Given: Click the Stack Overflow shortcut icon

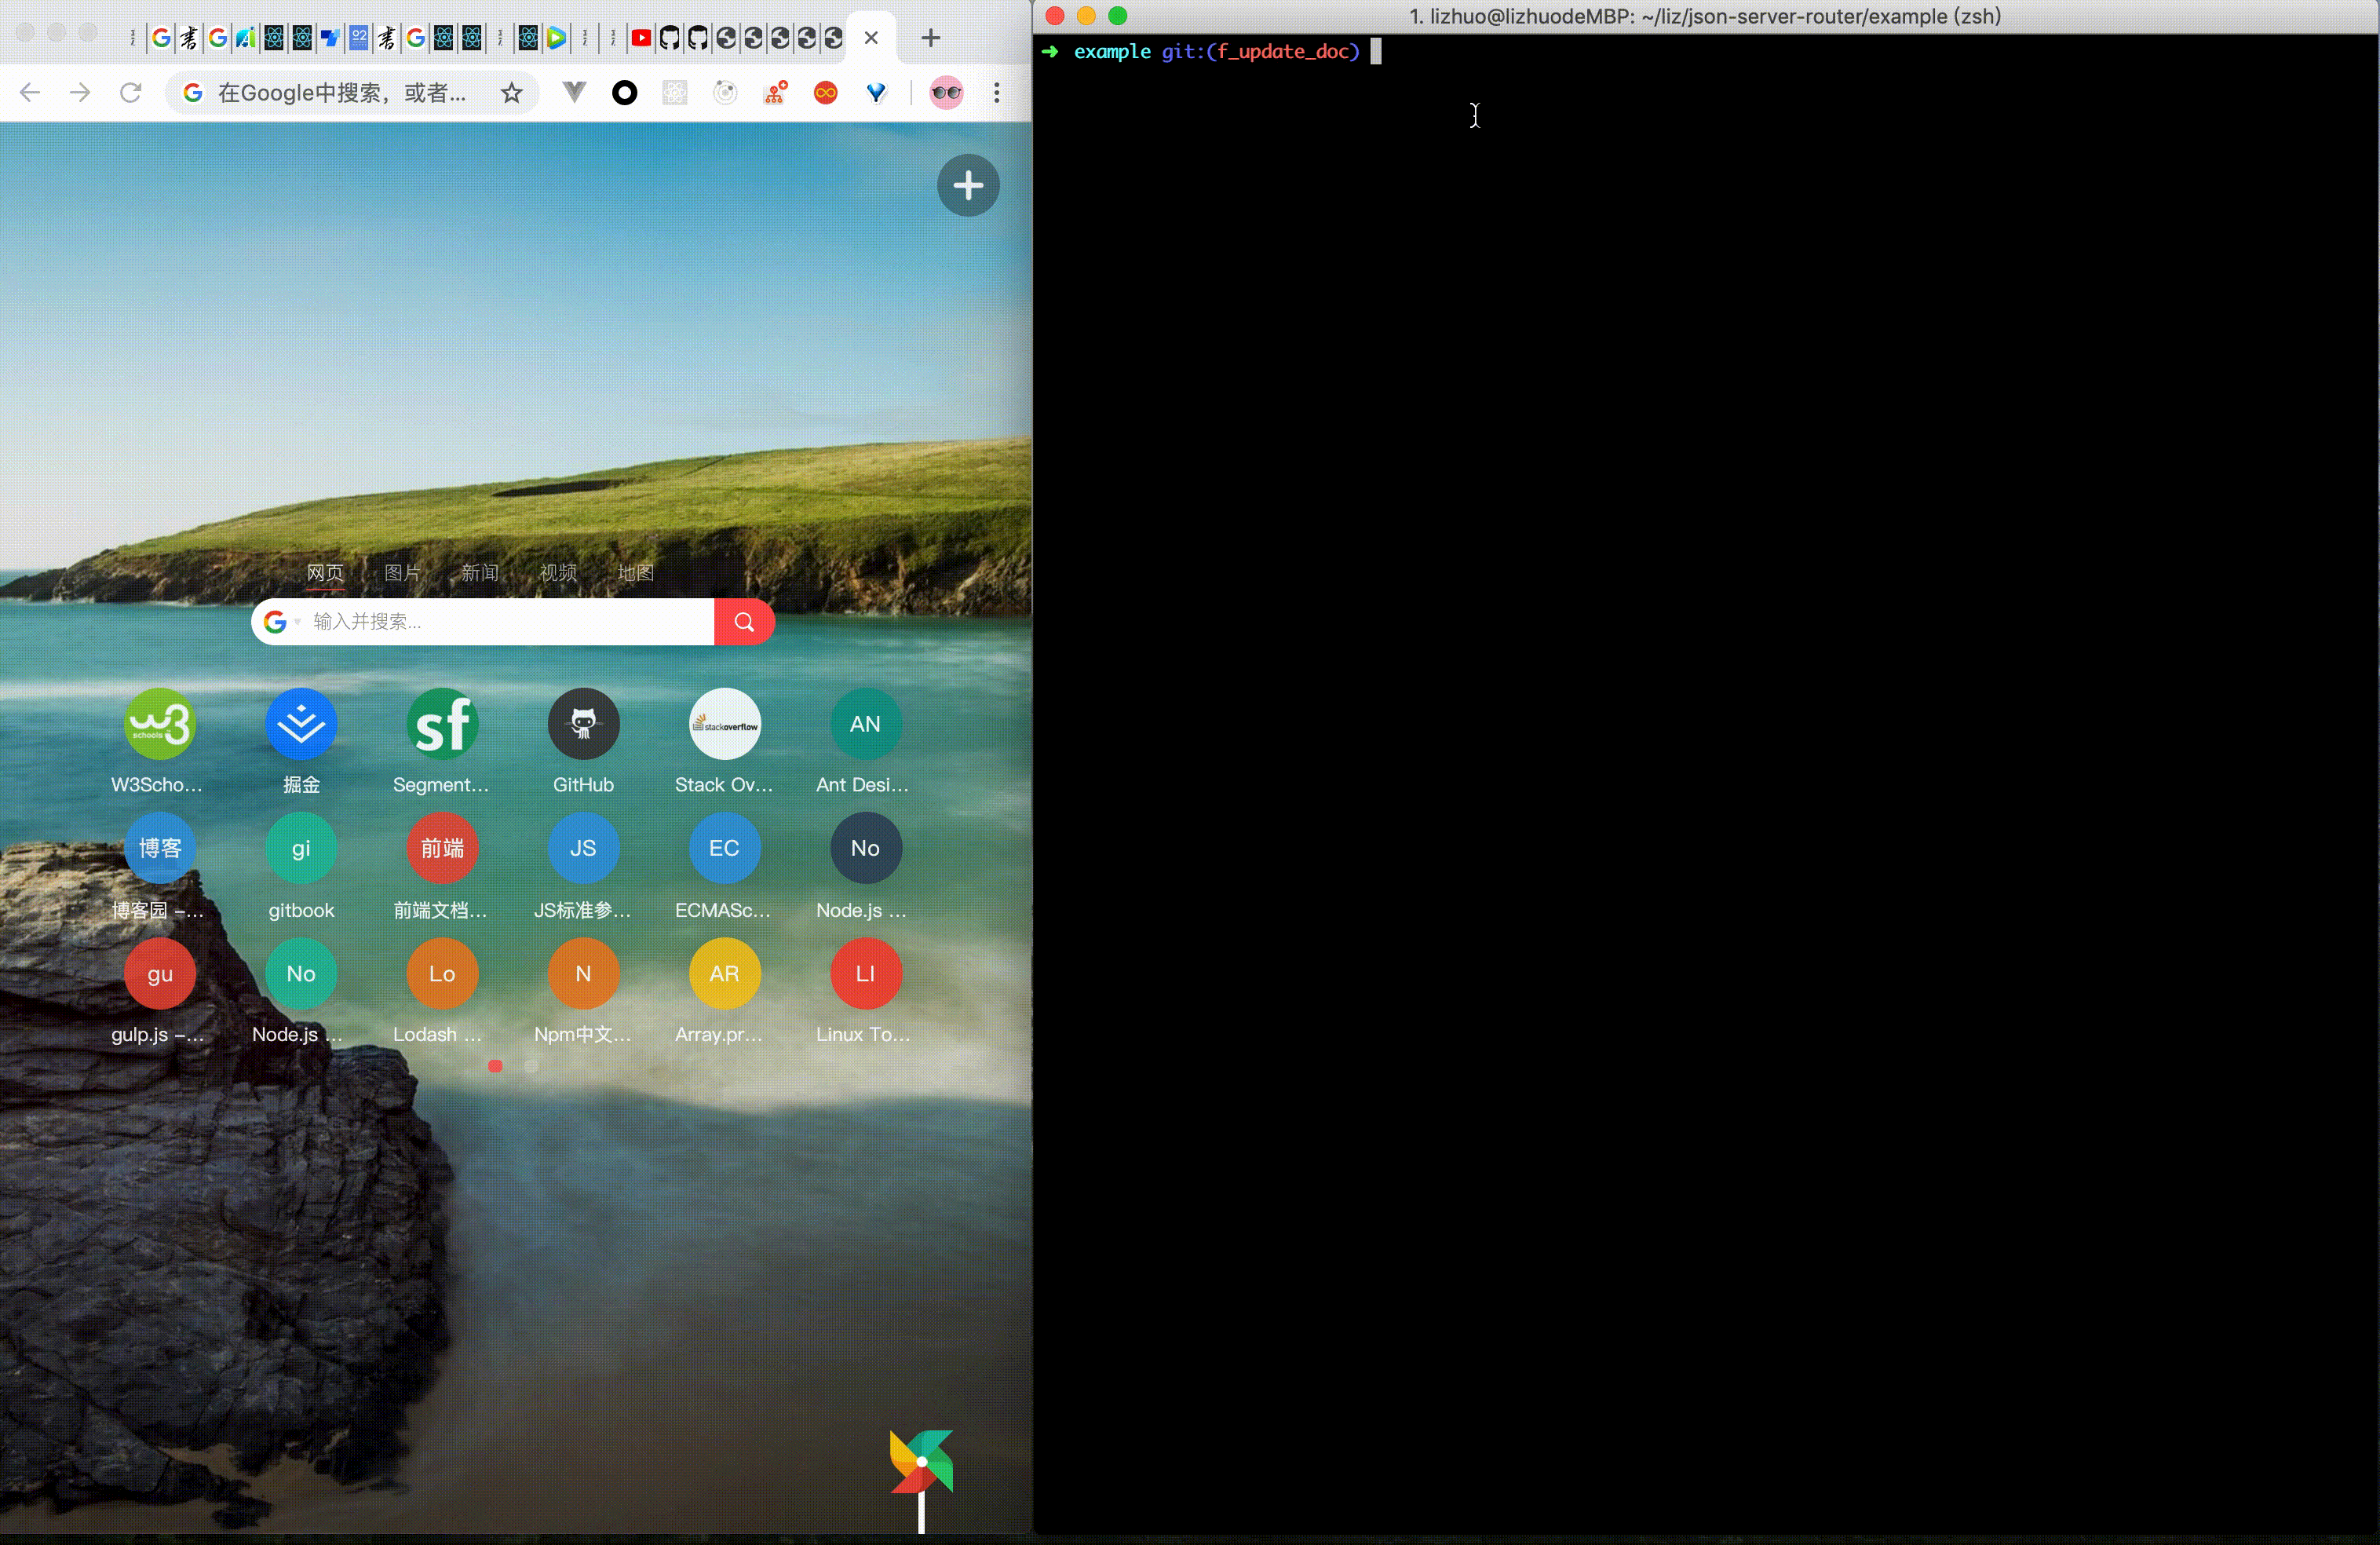Looking at the screenshot, I should coord(724,724).
